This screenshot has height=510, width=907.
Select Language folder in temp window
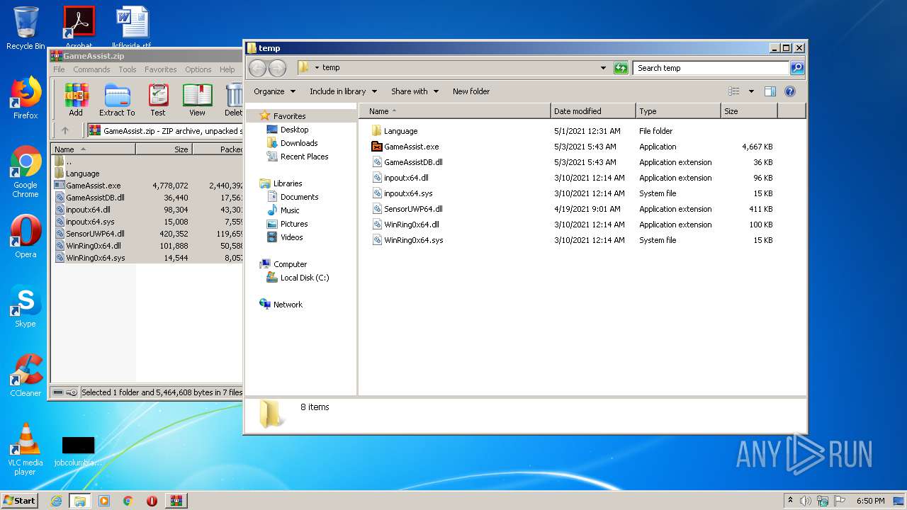pyautogui.click(x=400, y=131)
